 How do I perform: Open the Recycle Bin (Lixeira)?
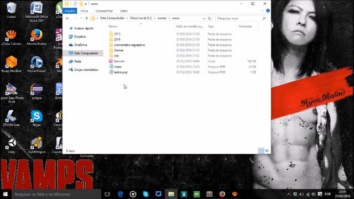(x=11, y=10)
